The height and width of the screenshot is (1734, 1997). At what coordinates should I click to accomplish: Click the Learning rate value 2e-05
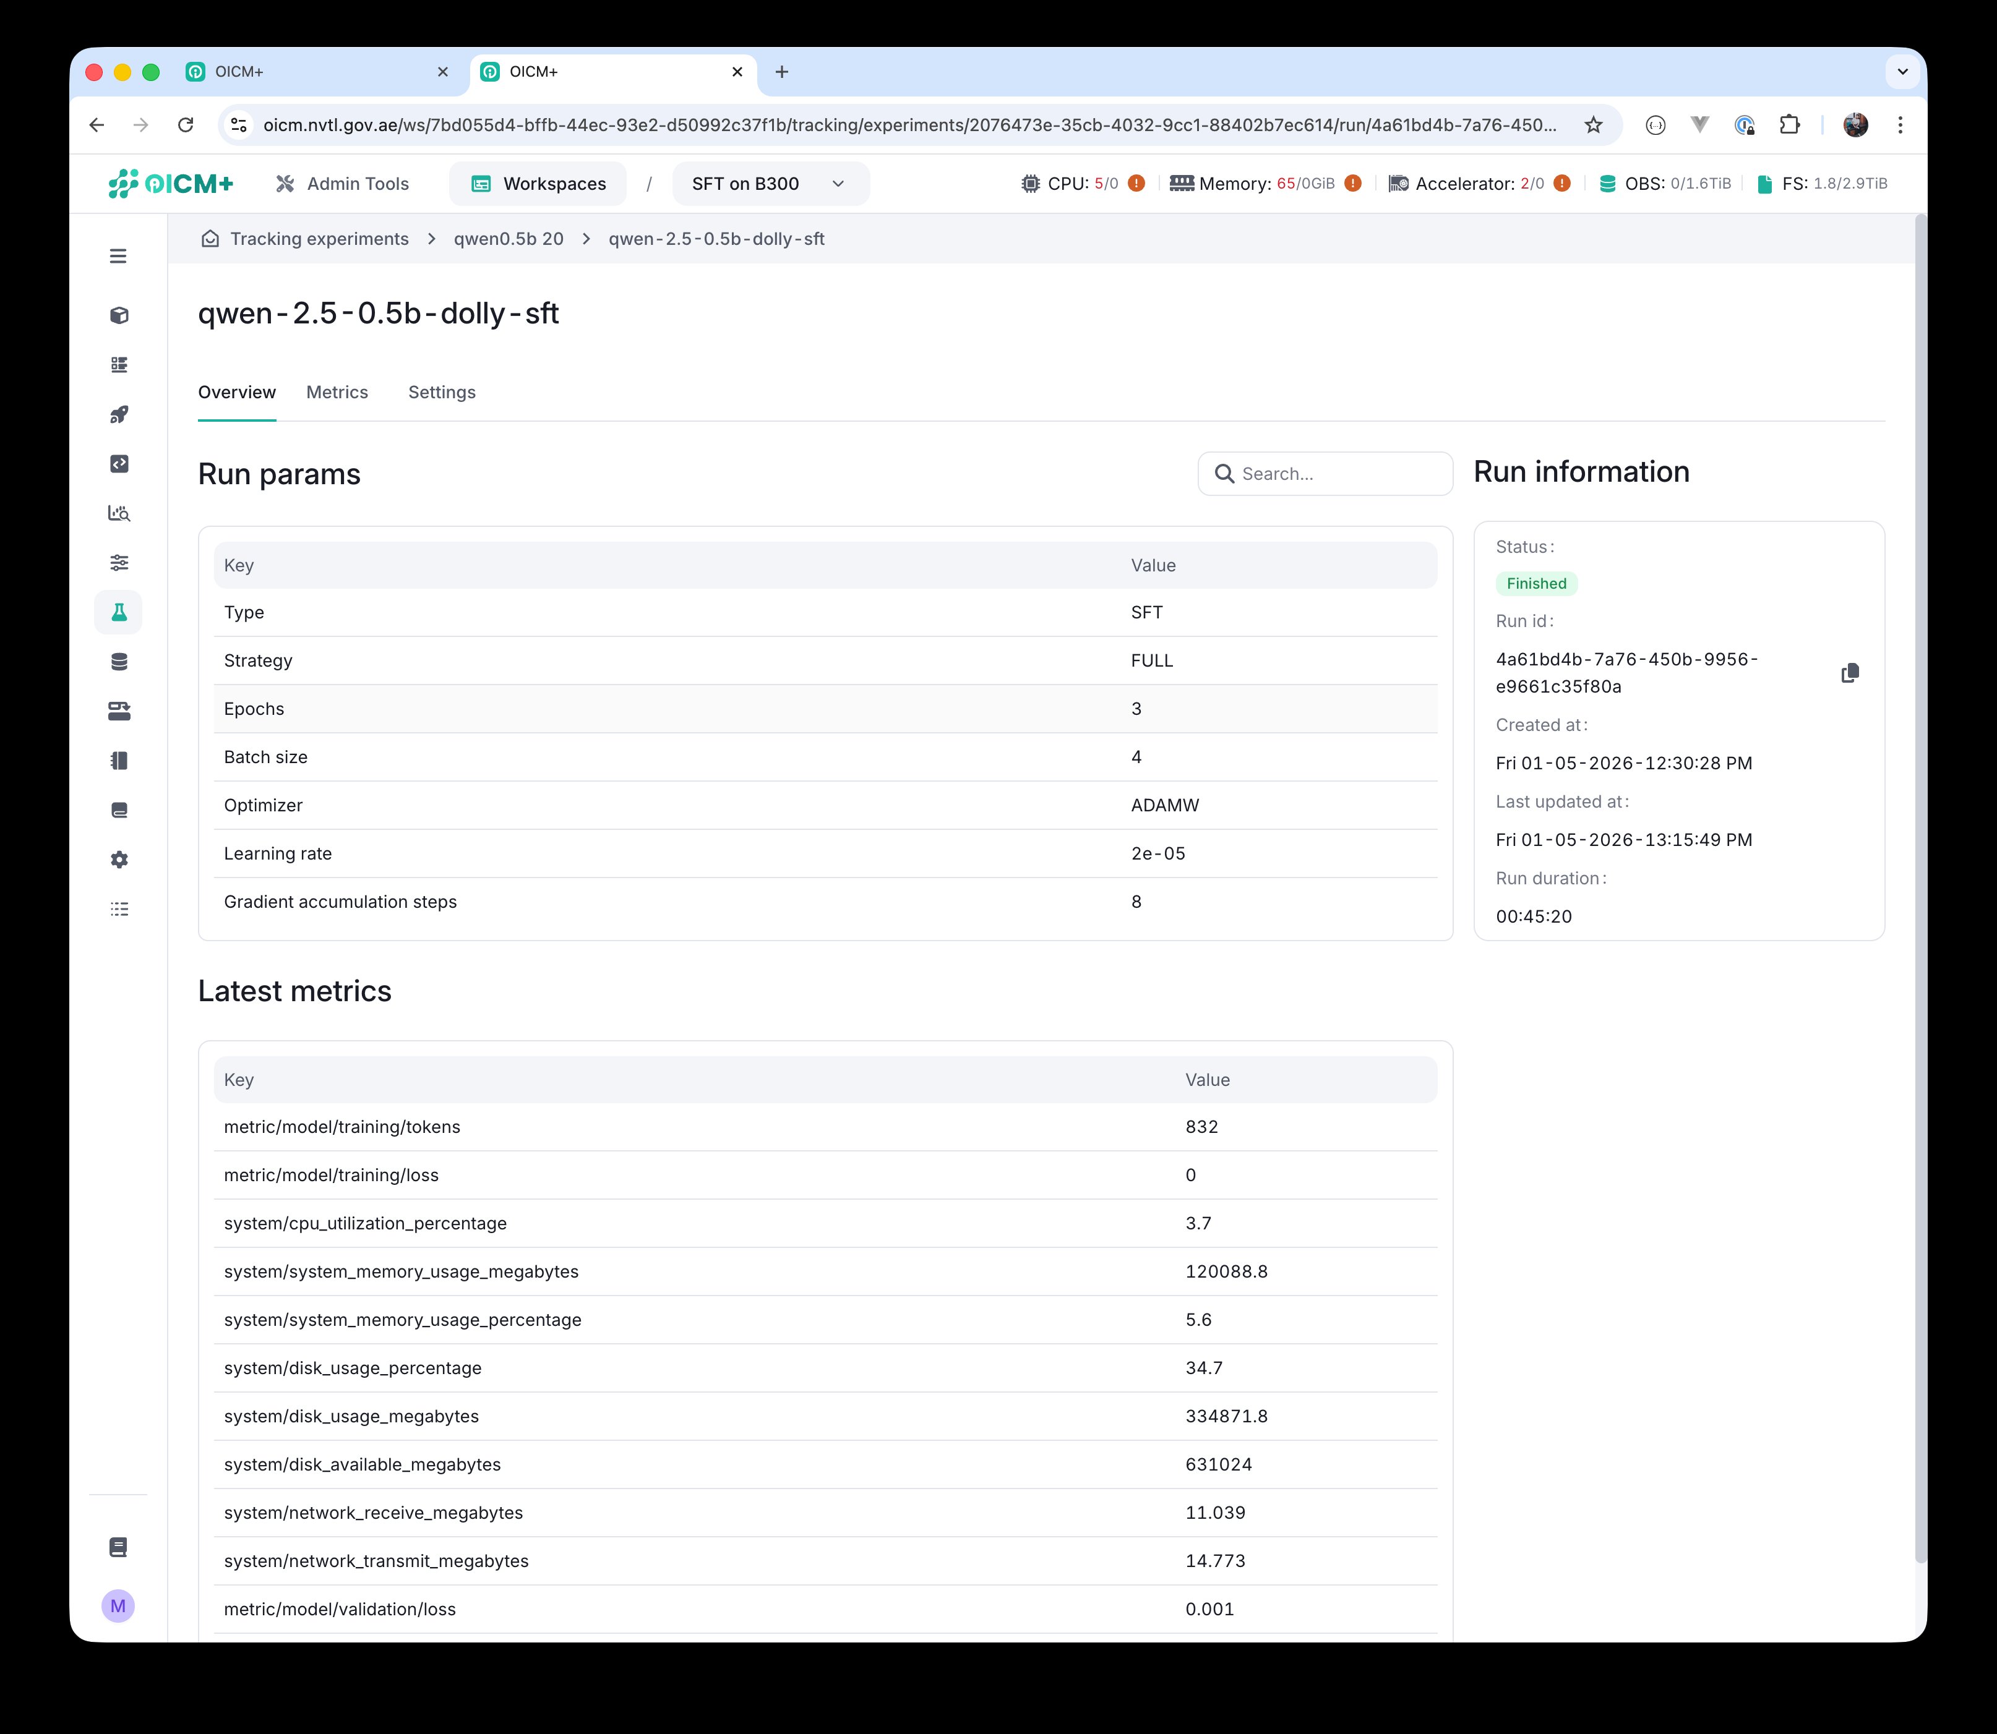(1157, 853)
